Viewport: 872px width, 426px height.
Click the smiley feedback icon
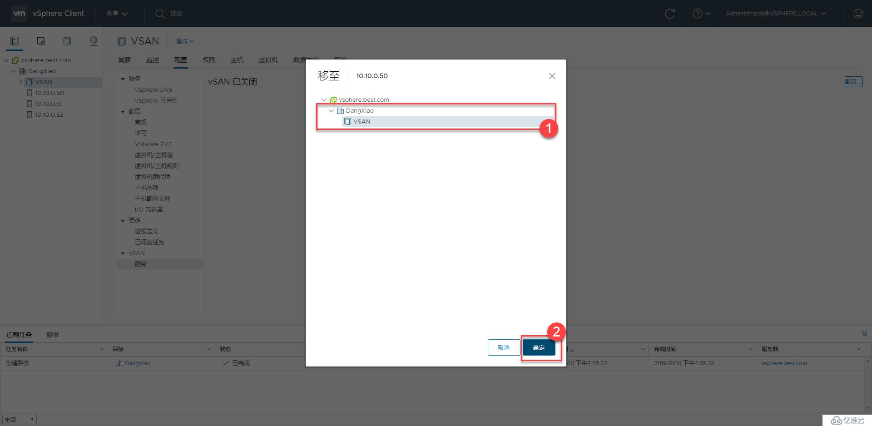[858, 14]
